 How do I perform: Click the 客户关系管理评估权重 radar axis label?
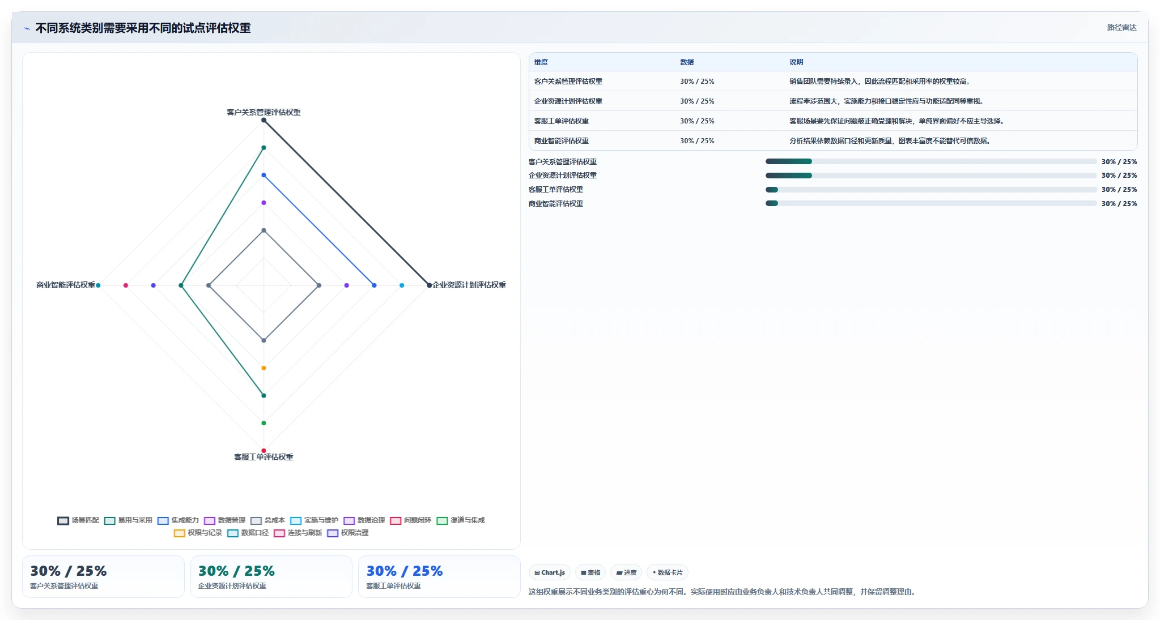(x=264, y=112)
